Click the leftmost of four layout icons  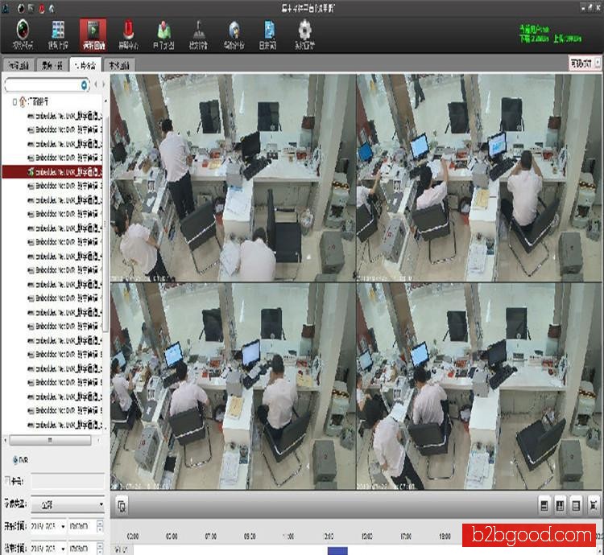click(544, 505)
